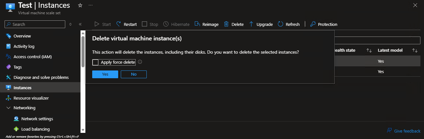
Task: Click the purple Tags icon
Action: pos(8,67)
